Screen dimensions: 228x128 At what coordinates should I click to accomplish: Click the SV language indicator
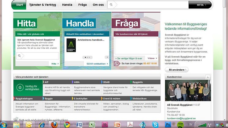coord(191,125)
